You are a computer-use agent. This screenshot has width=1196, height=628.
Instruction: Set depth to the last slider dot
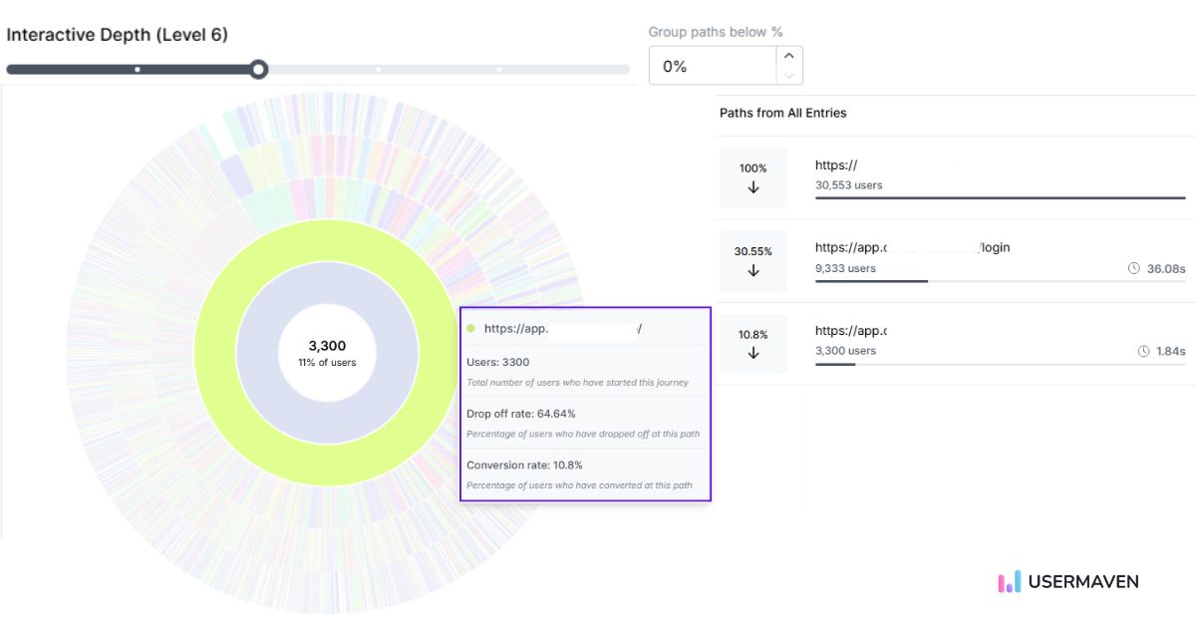point(499,70)
